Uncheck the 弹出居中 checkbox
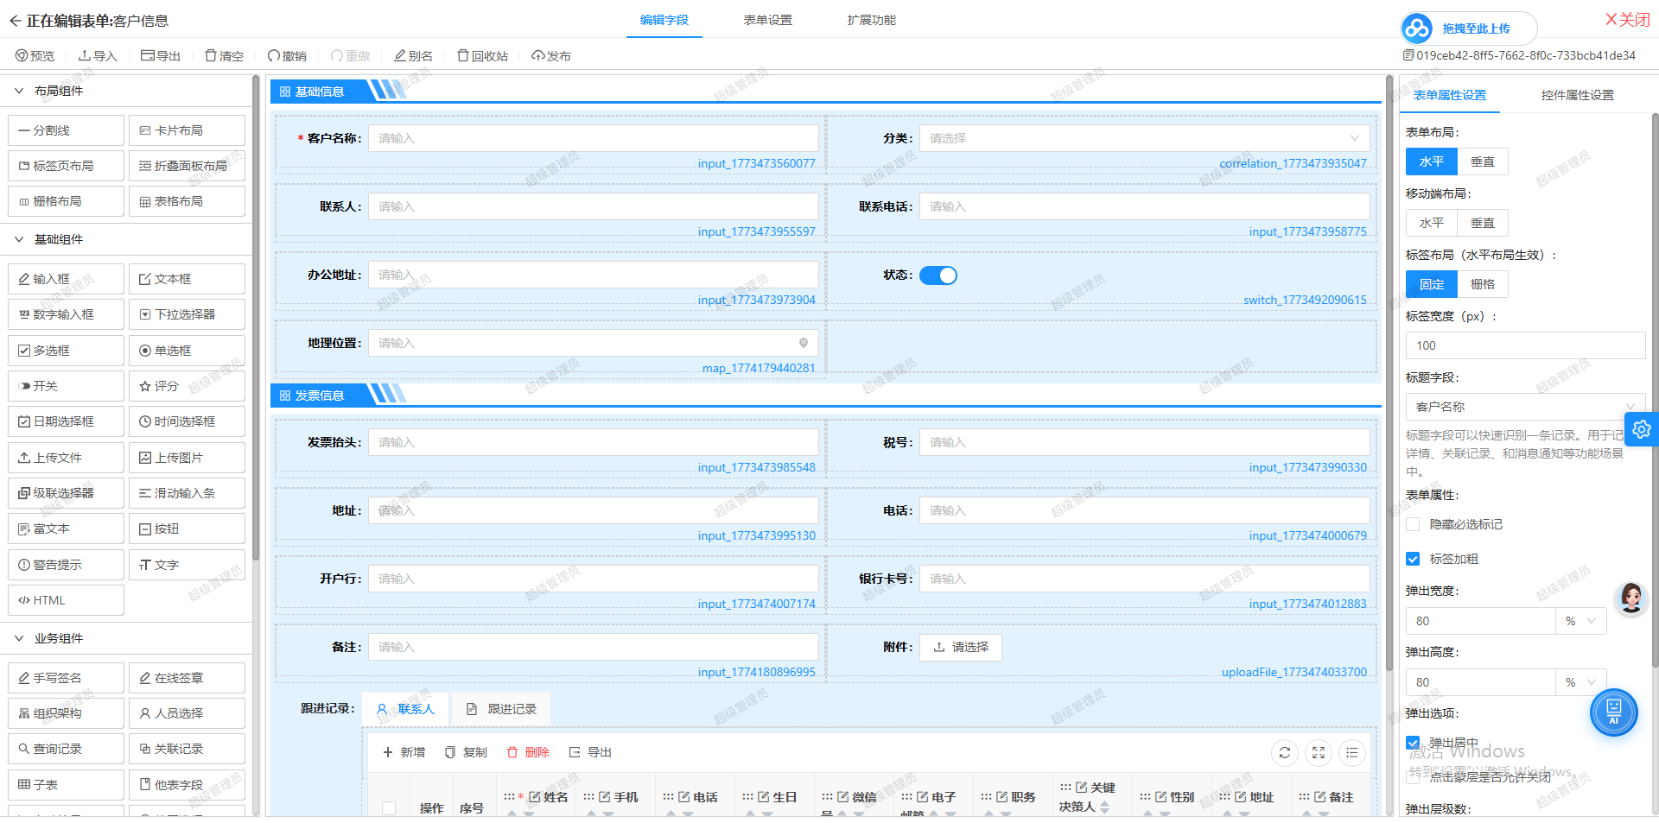This screenshot has width=1659, height=823. click(x=1413, y=743)
